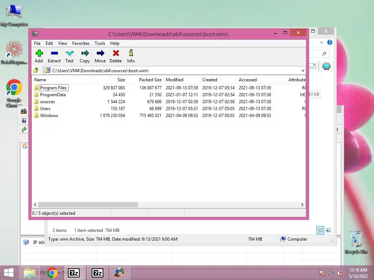Click the modified date 2021-01-07 12:11

point(182,95)
